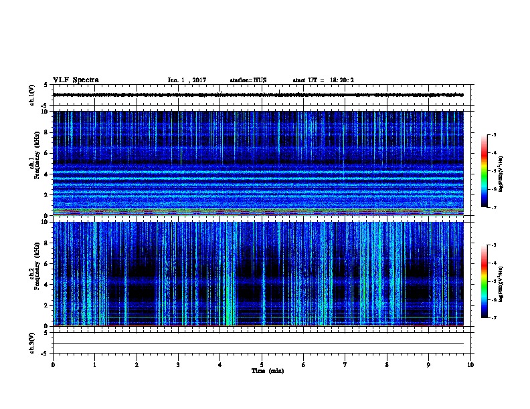
Task: Select the "Jan. 1, 2017" date text
Action: point(187,80)
